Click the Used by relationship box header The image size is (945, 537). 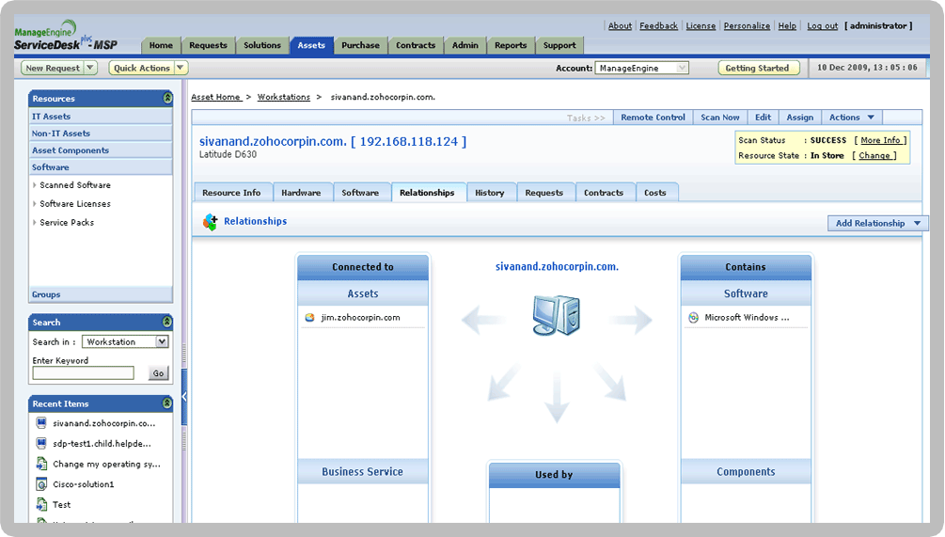click(554, 474)
